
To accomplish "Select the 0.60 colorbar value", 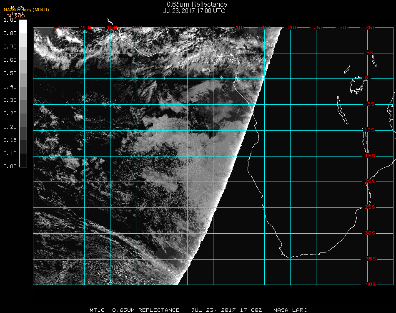I will point(10,60).
